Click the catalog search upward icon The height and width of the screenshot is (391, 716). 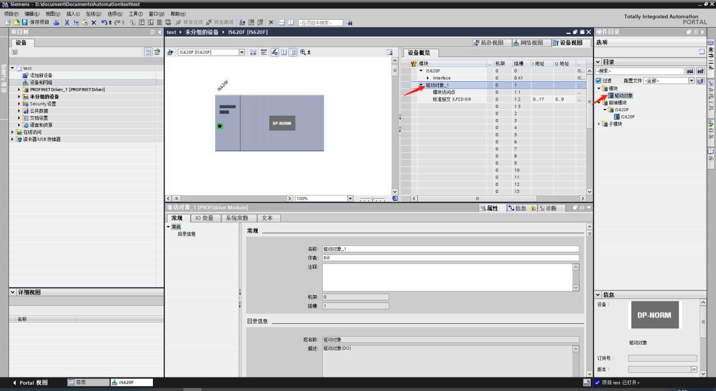[x=700, y=71]
